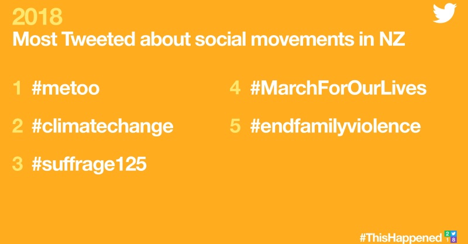Viewport: 468px width, 244px height.
Task: Click the hash symbol before metoo
Action: click(x=36, y=88)
